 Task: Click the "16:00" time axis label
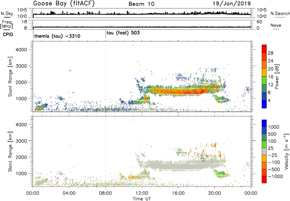(178, 193)
